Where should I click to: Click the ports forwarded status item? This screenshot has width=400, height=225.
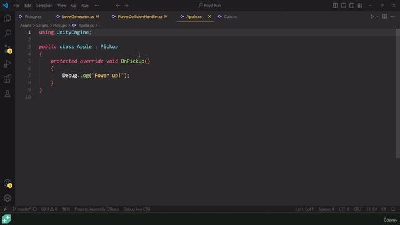tap(66, 209)
